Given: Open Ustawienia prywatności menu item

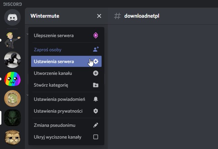Looking at the screenshot, I should 66,111.
